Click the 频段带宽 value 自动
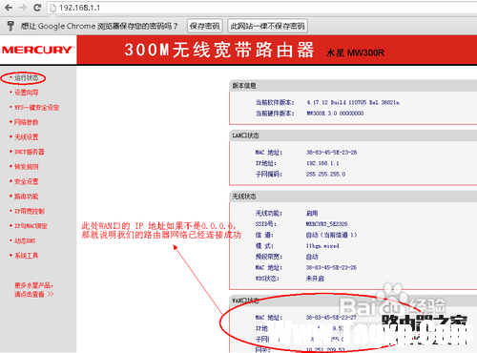This screenshot has height=353, width=477. [312, 257]
